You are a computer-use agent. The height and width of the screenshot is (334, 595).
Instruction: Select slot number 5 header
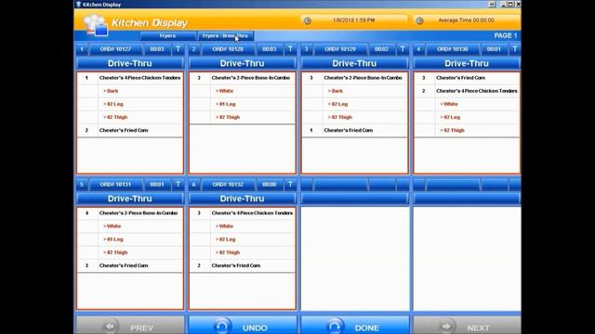pyautogui.click(x=82, y=185)
